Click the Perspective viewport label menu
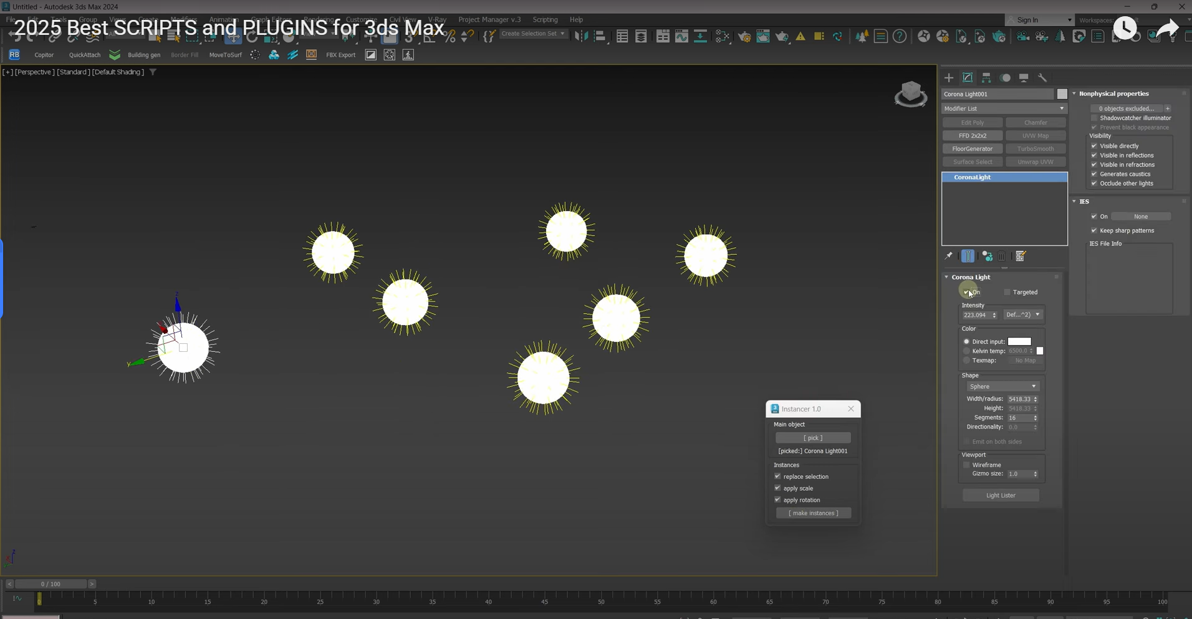Image resolution: width=1192 pixels, height=619 pixels. pos(34,72)
